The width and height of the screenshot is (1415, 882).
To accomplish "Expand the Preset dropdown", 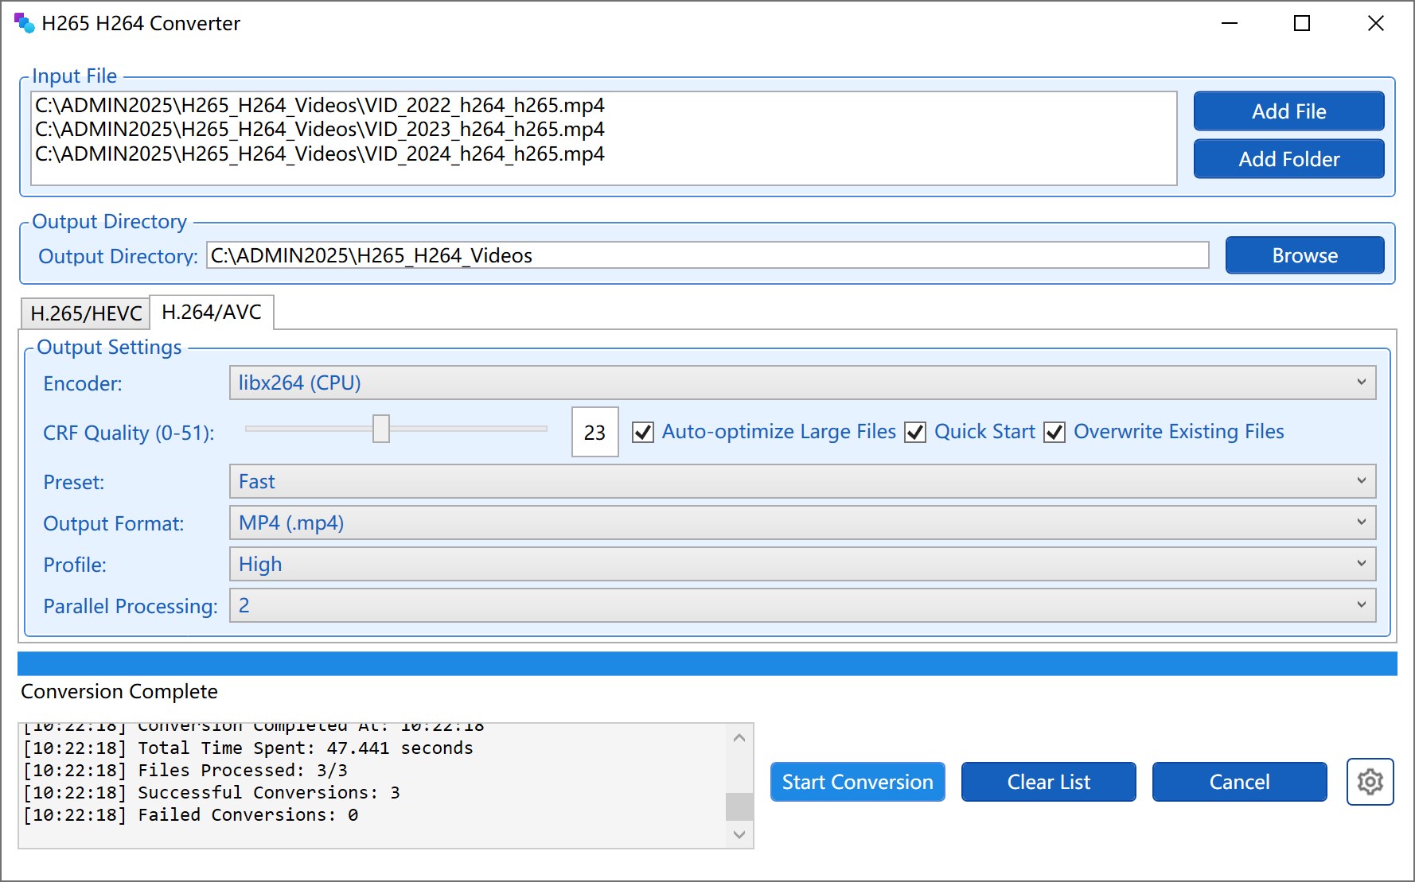I will pyautogui.click(x=802, y=481).
